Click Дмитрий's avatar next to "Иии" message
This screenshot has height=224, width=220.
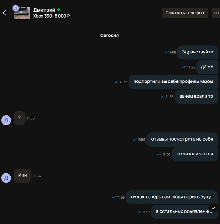tap(6, 178)
